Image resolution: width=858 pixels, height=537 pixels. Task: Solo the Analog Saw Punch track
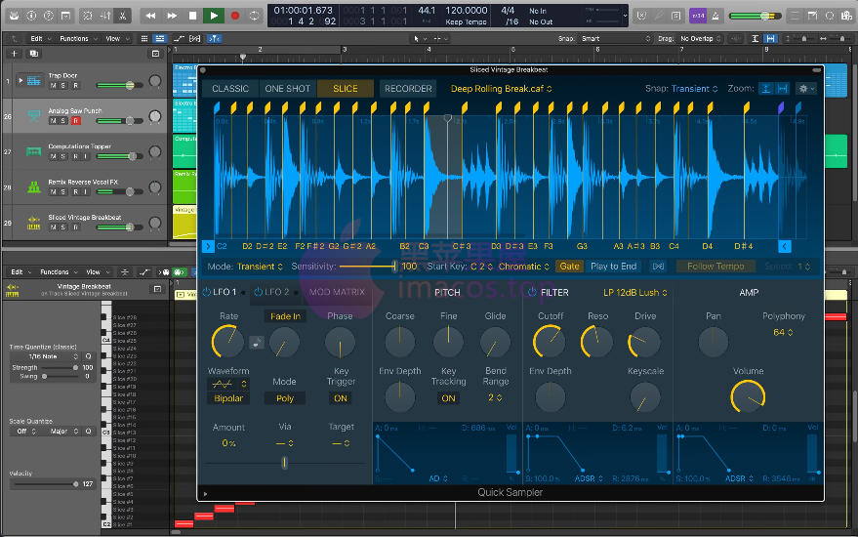(x=63, y=120)
